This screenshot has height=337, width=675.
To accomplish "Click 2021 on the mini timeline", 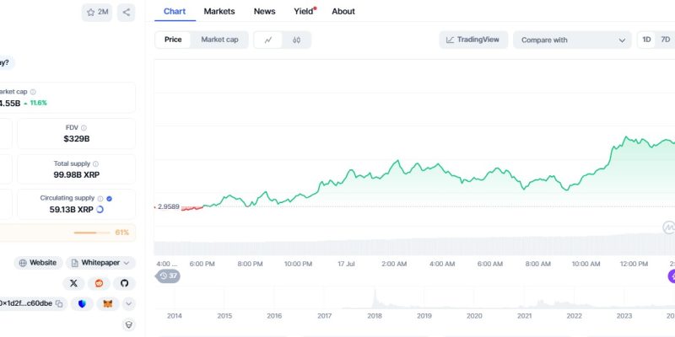I will coord(524,316).
